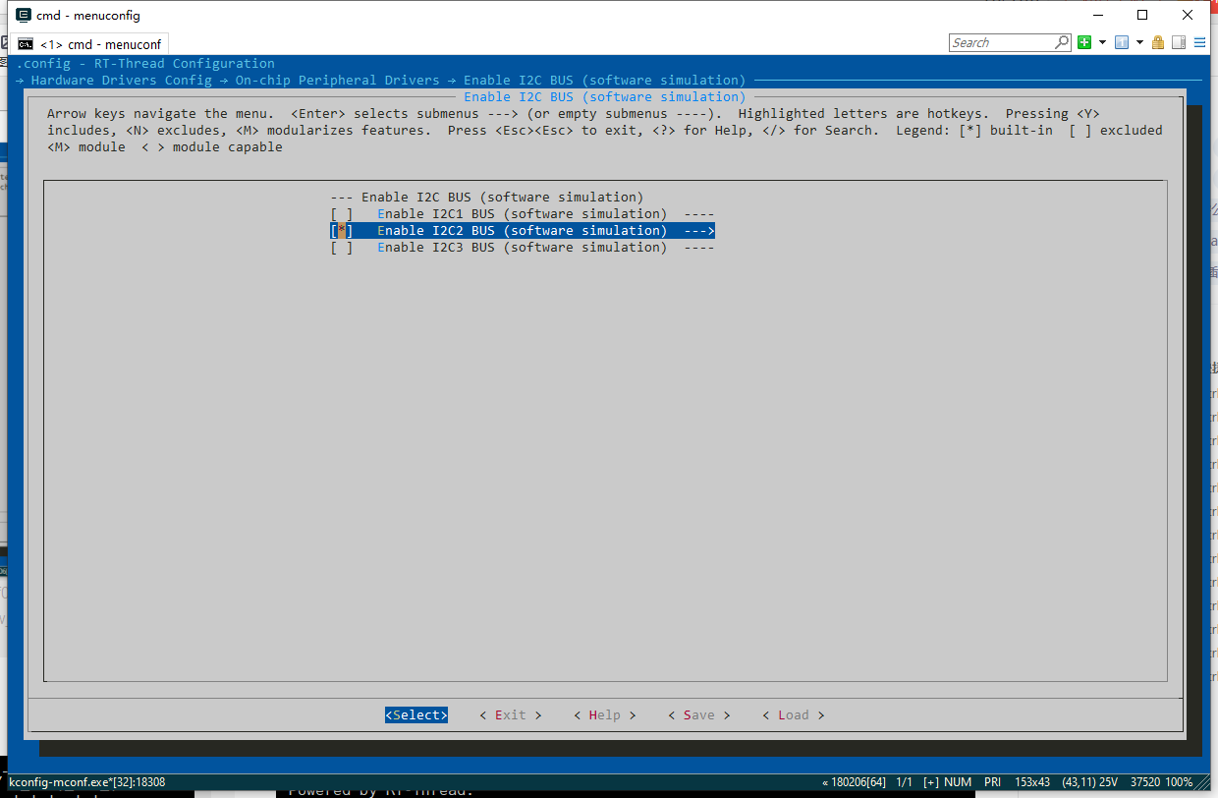Click On-chip Peripheral Drivers breadcrumb
This screenshot has height=798, width=1218.
coord(338,80)
